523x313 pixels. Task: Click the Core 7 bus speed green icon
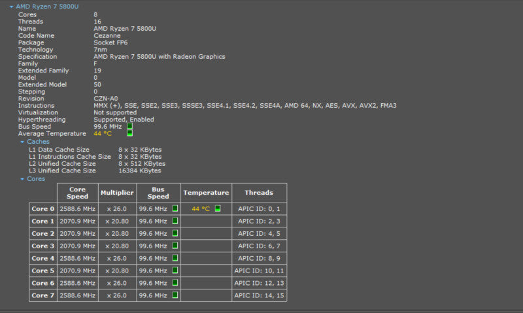tap(175, 295)
